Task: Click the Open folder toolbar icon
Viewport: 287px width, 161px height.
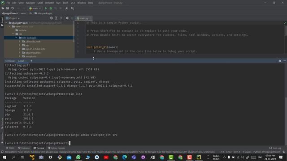Action: click(3, 8)
